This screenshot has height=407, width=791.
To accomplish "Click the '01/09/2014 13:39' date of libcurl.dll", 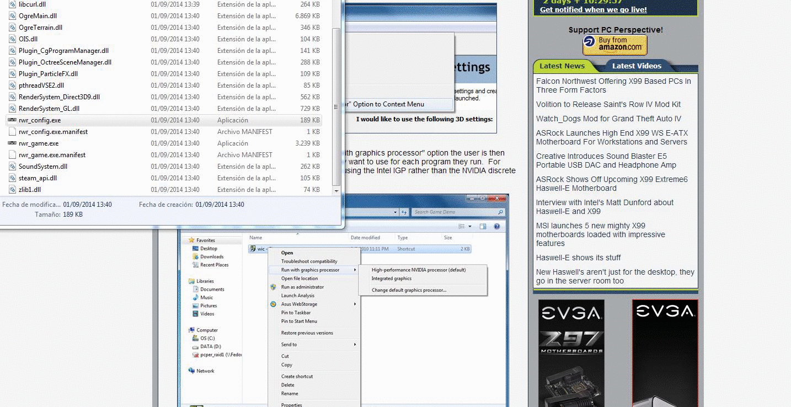I will coord(175,4).
